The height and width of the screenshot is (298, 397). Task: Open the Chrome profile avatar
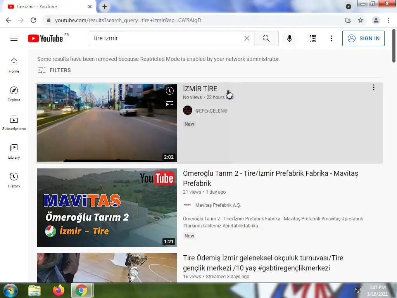(376, 20)
